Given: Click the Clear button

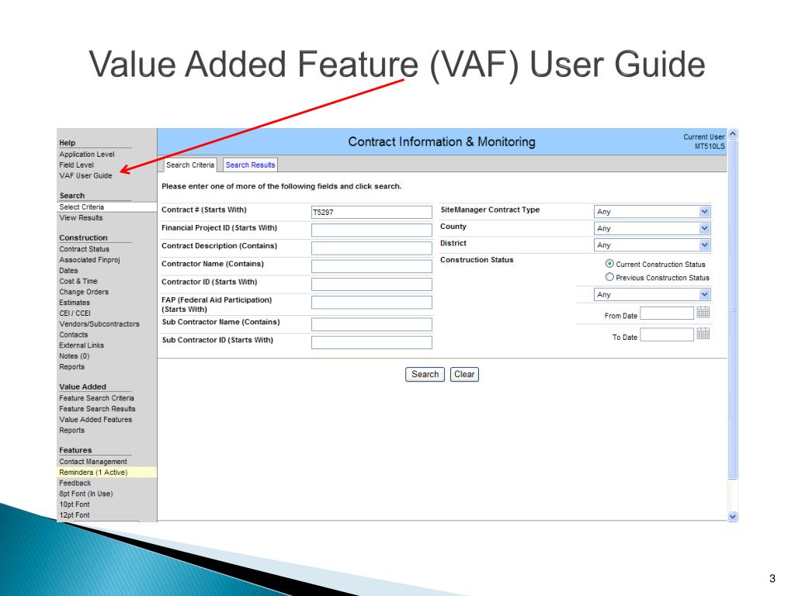Looking at the screenshot, I should 464,374.
